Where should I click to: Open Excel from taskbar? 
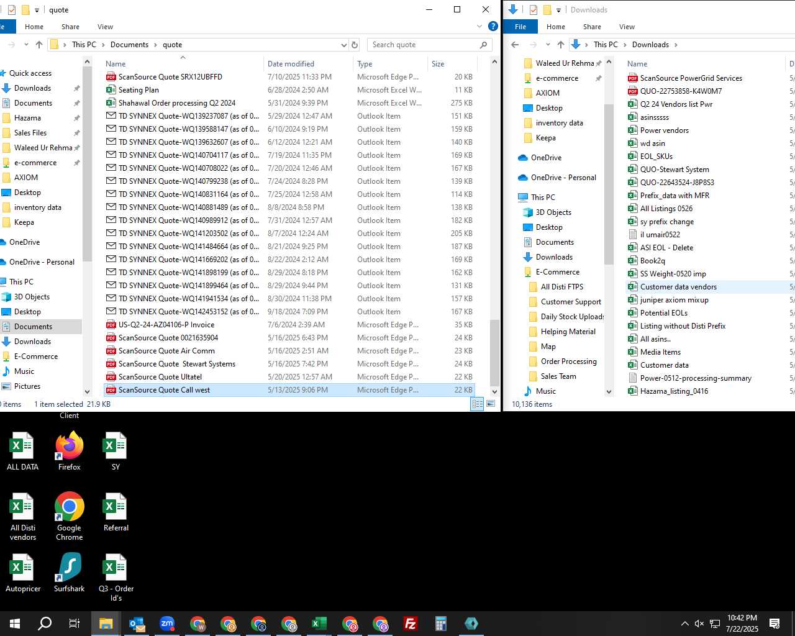(x=319, y=624)
